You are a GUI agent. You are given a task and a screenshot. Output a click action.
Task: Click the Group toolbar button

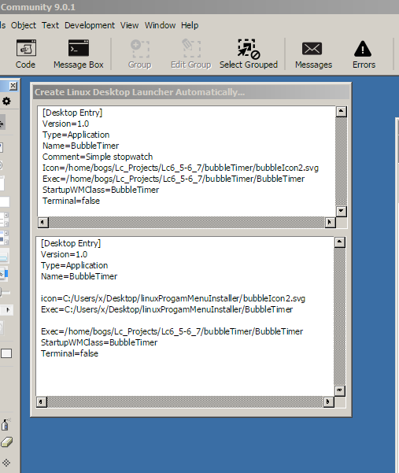tap(139, 54)
